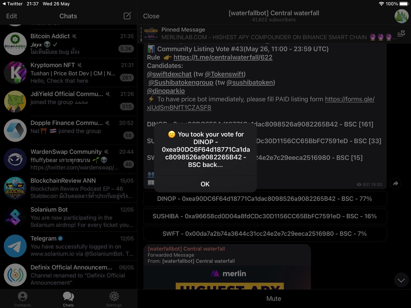411x308 pixels.
Task: Tap the Pinned Message thumbnail image
Action: point(151,34)
